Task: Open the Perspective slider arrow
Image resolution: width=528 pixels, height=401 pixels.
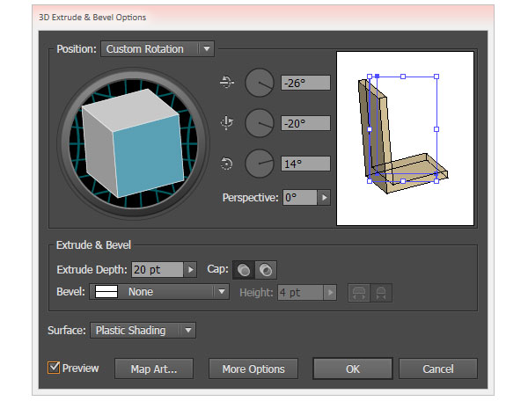Action: click(324, 198)
